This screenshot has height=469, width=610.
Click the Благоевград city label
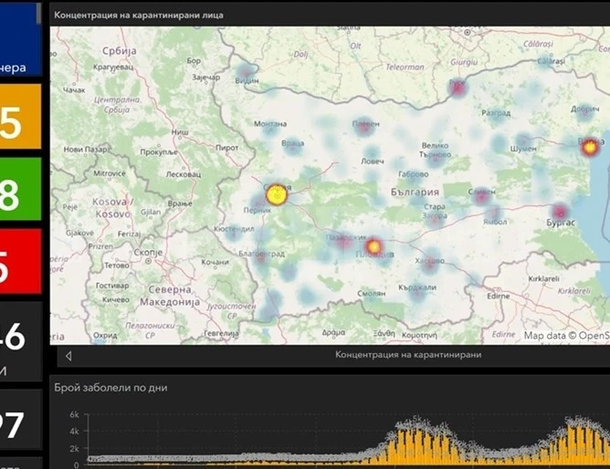(x=261, y=254)
